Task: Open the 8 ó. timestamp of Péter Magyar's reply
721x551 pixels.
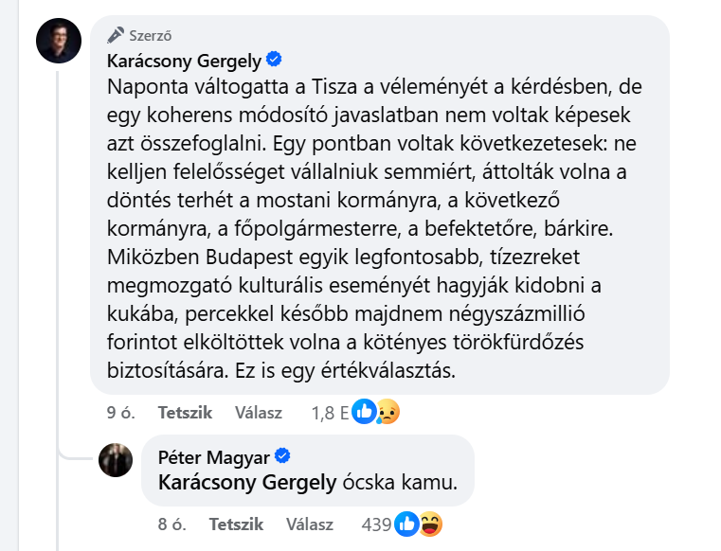Action: (169, 524)
